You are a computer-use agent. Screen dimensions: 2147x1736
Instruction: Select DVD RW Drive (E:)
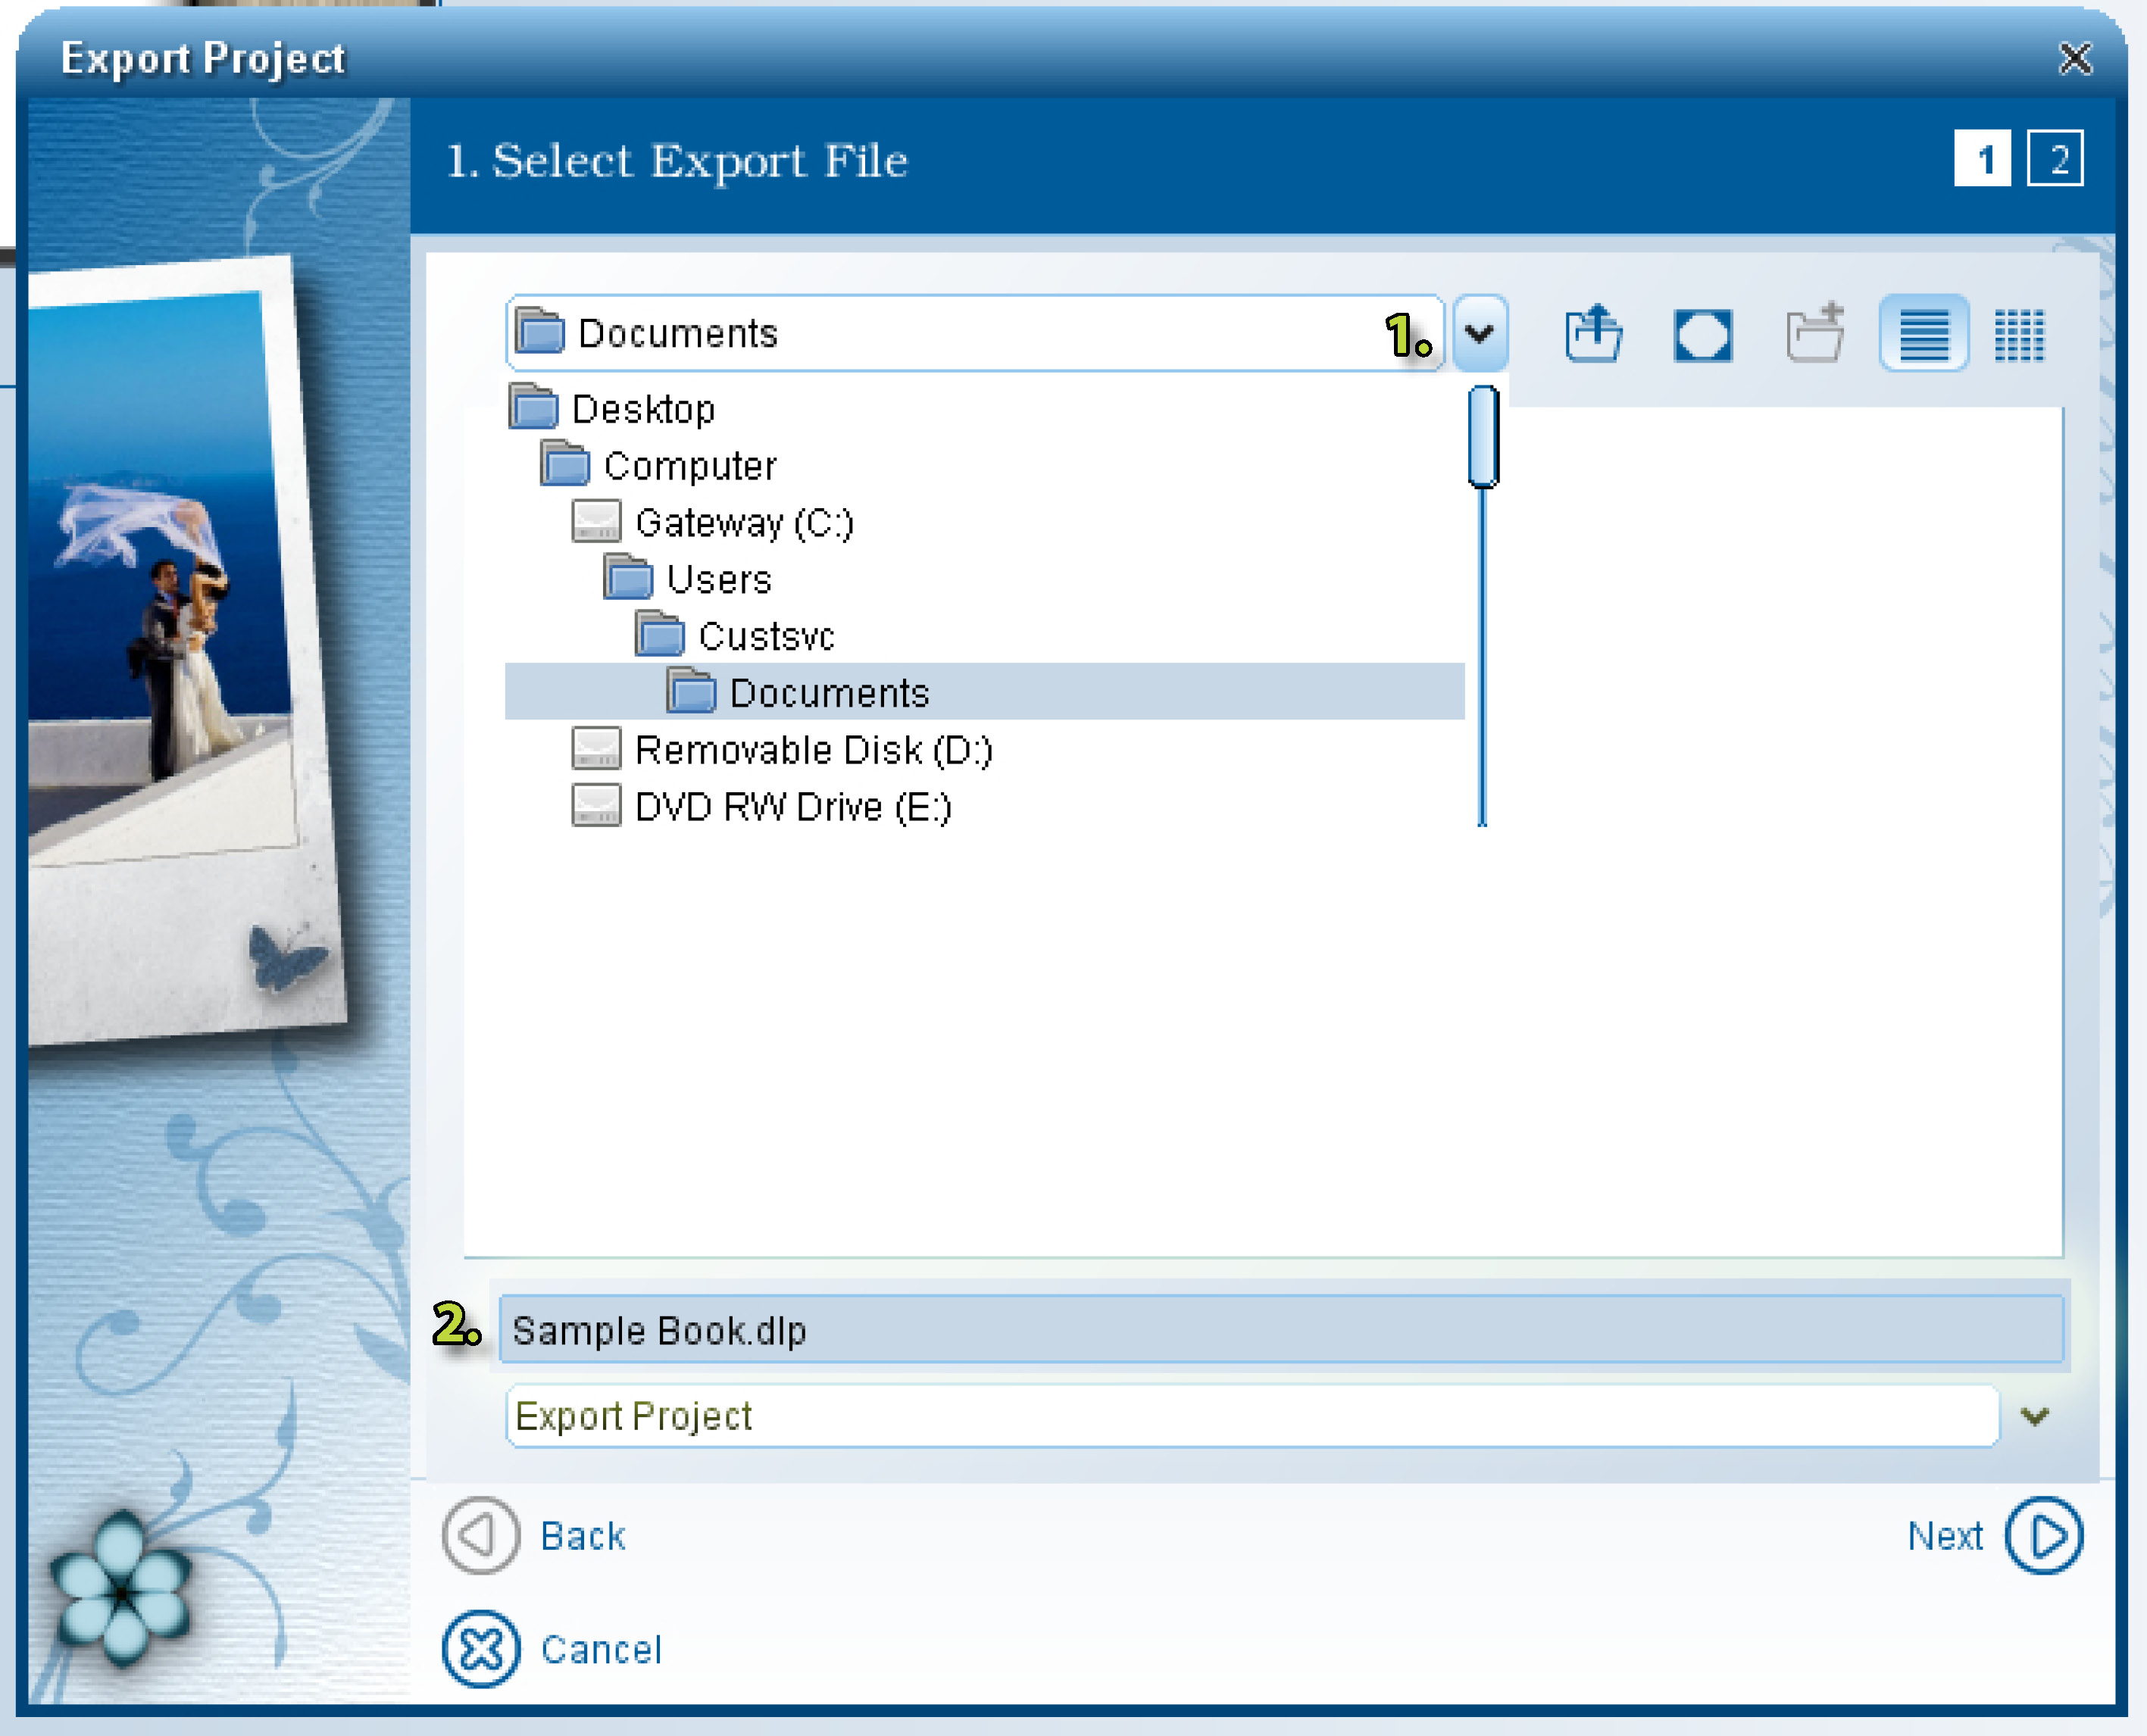point(985,807)
